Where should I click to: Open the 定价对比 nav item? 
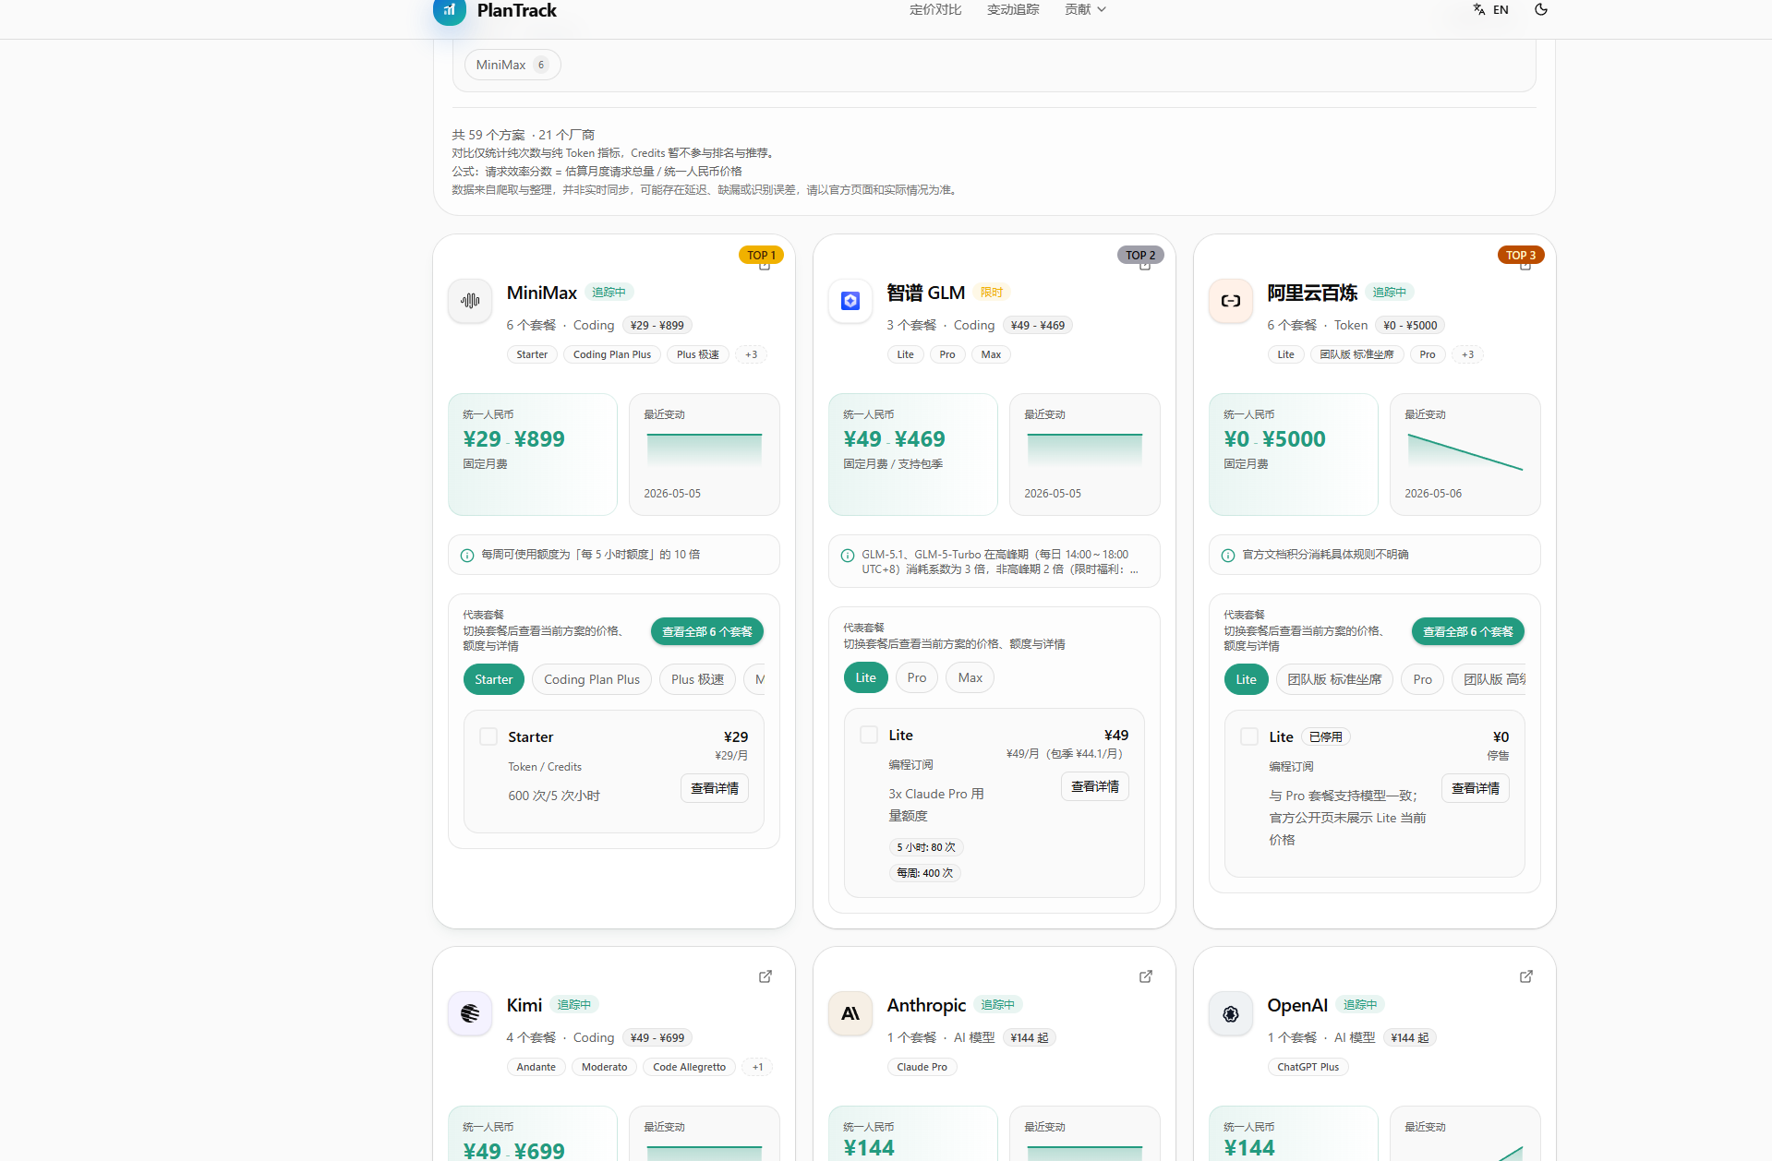935,10
